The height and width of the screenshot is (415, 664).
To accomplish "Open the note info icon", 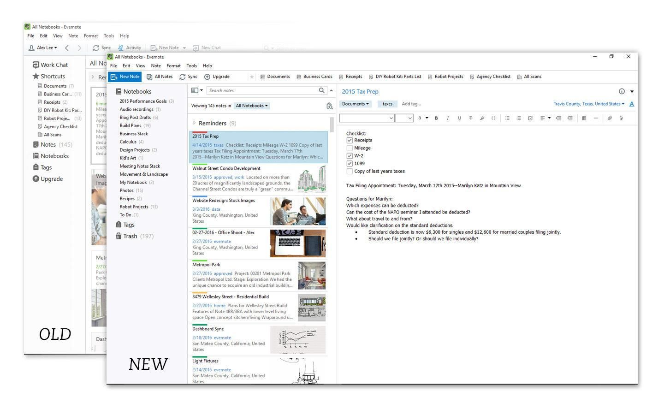I will (x=621, y=91).
